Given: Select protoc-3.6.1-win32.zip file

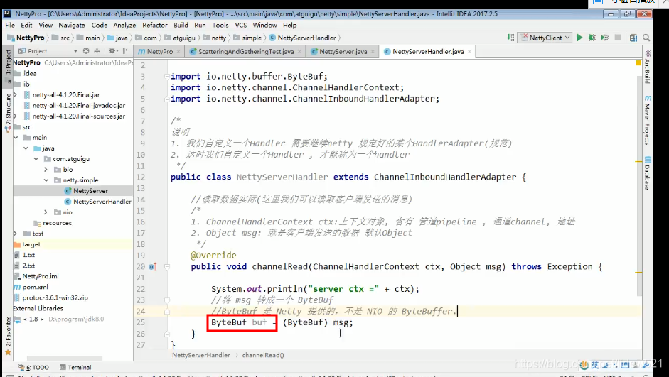Looking at the screenshot, I should coord(55,297).
